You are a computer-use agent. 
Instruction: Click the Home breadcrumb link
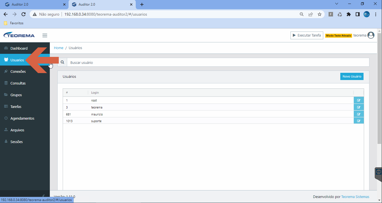58,48
